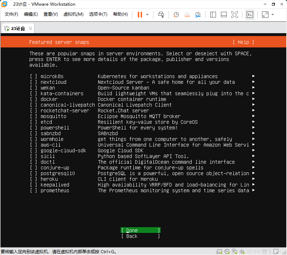Take a snapshot of this virtual machine
This screenshot has height=255, width=287.
pyautogui.click(x=176, y=15)
